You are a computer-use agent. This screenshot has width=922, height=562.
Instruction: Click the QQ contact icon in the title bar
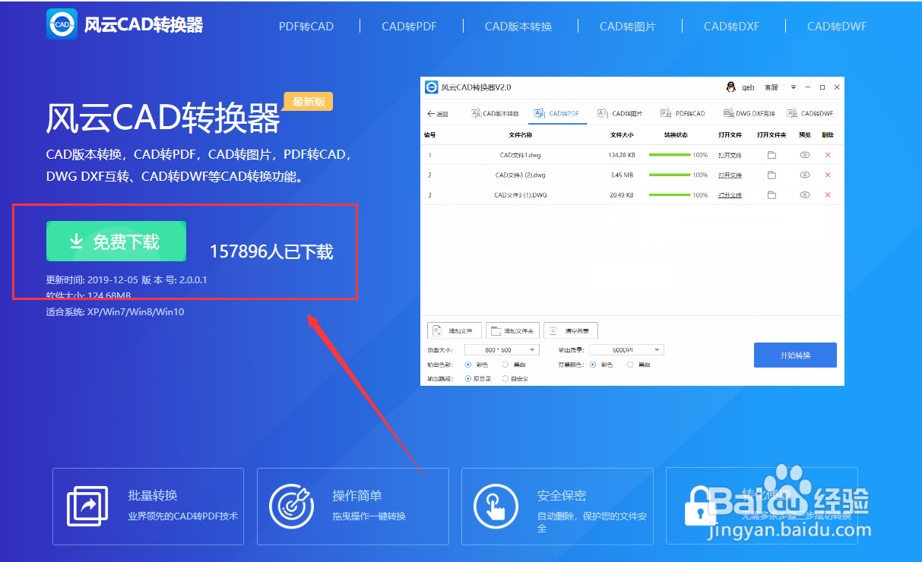click(731, 87)
